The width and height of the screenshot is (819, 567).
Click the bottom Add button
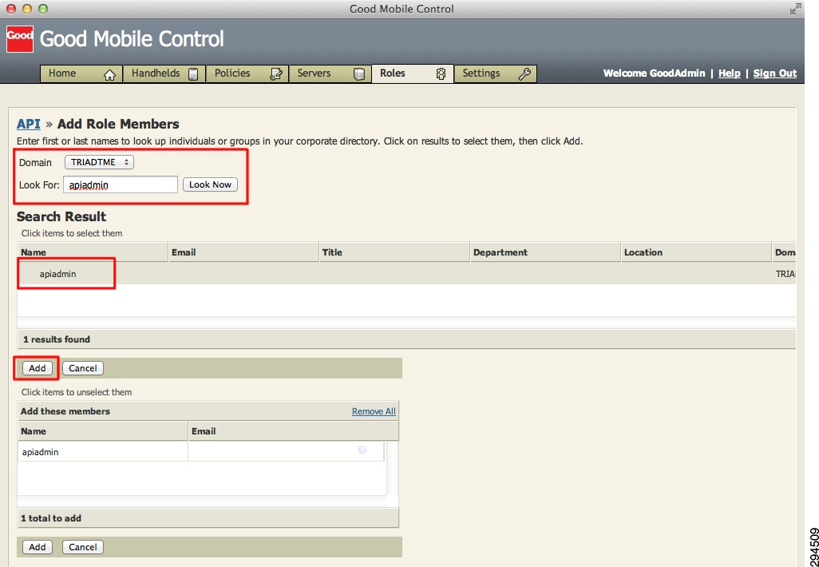(x=37, y=547)
